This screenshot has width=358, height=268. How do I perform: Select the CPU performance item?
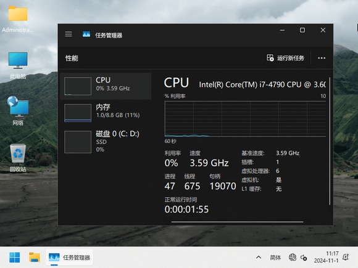pyautogui.click(x=106, y=86)
